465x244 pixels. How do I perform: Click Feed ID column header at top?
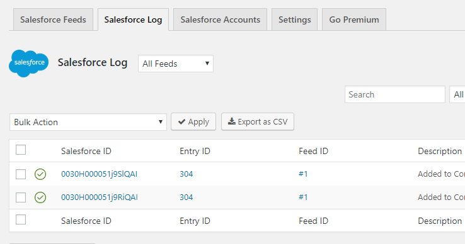pyautogui.click(x=313, y=151)
